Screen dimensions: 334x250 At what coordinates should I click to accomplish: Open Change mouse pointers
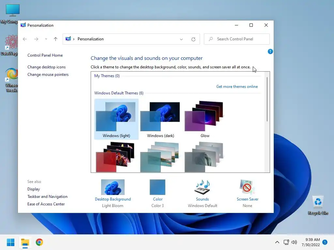pyautogui.click(x=48, y=75)
